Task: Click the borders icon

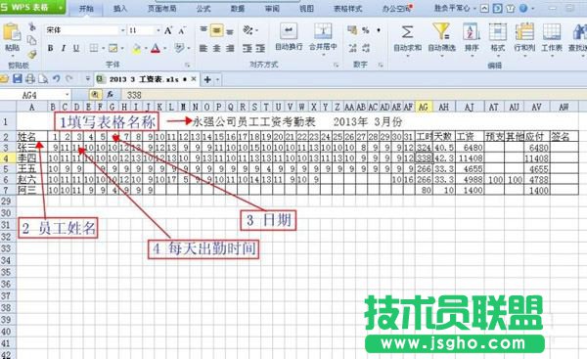Action: (94, 48)
